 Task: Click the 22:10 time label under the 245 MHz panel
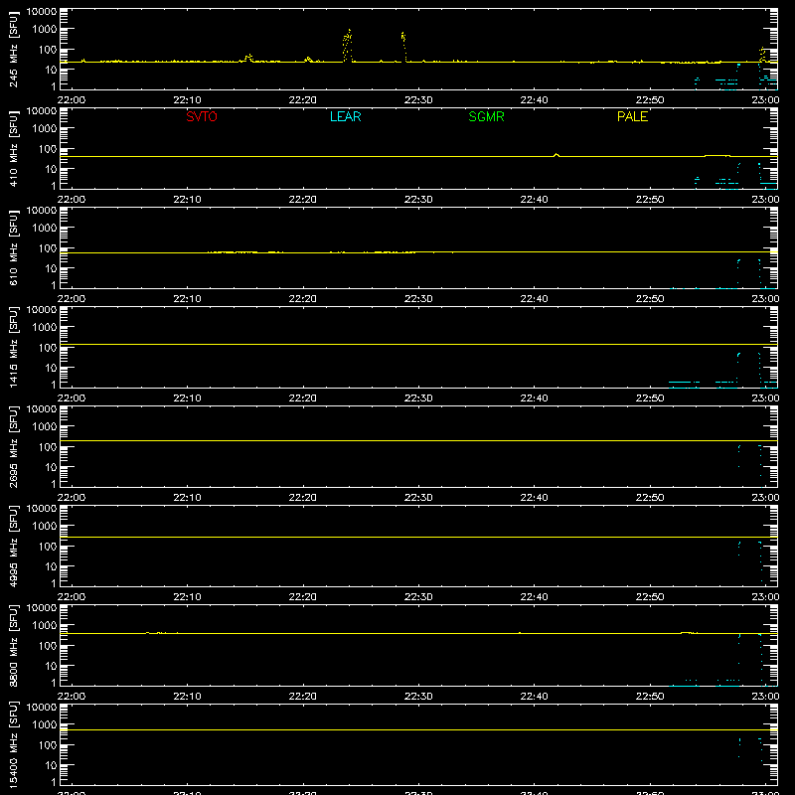[x=187, y=100]
